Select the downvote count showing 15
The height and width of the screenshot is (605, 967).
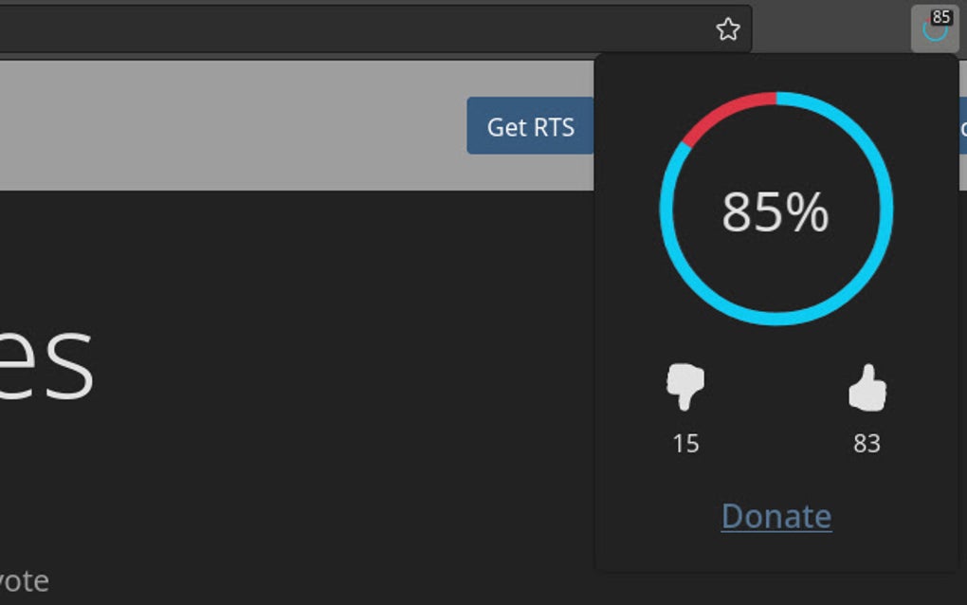pyautogui.click(x=686, y=443)
